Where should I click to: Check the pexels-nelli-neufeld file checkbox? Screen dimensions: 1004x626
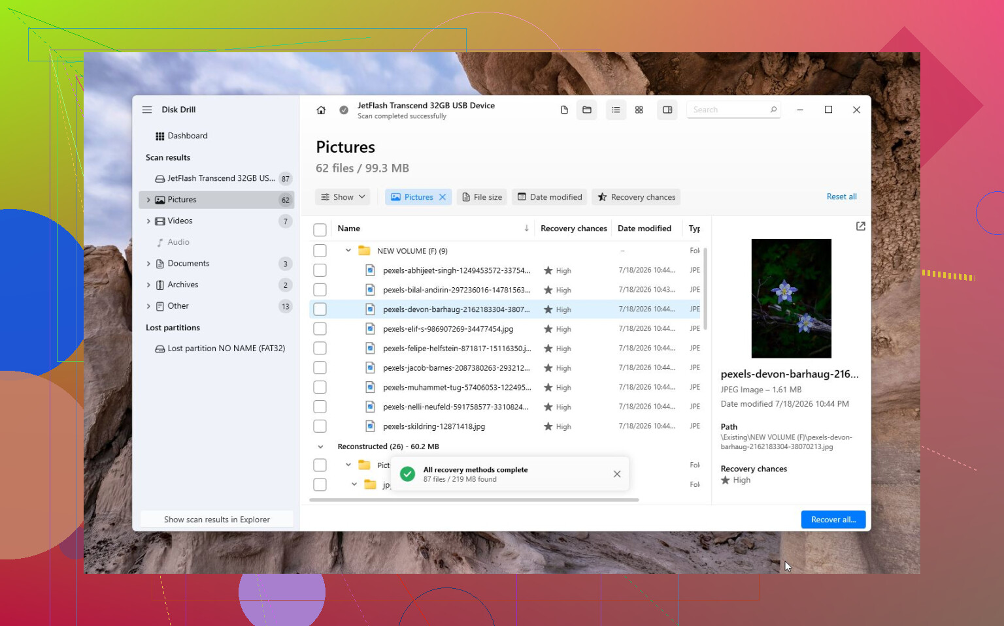click(x=320, y=407)
